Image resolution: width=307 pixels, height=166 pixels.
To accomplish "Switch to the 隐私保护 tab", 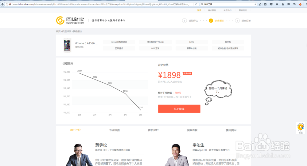I will 153,130.
